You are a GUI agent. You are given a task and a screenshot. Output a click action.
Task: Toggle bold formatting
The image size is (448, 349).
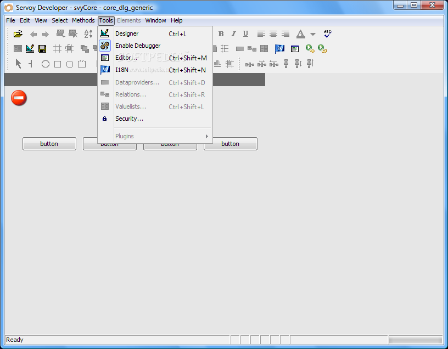(221, 33)
